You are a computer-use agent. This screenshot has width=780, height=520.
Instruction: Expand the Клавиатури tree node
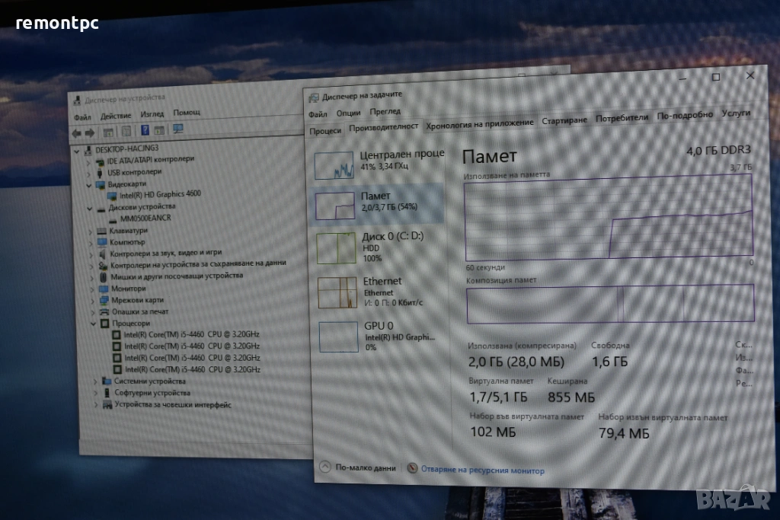tap(92, 231)
